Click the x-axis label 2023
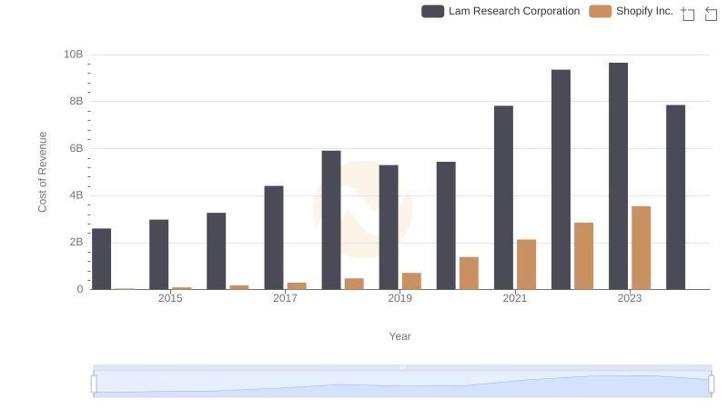Viewport: 728px width, 419px height. coord(630,298)
